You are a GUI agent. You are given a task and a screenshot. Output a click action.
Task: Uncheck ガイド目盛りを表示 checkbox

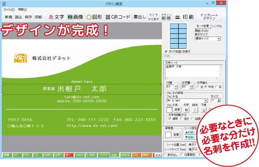(x=166, y=52)
